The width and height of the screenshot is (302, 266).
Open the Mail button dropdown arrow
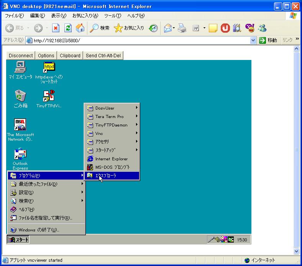pos(174,28)
